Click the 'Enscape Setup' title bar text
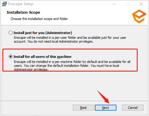Screen dimensions: 149x116 click(21, 4)
